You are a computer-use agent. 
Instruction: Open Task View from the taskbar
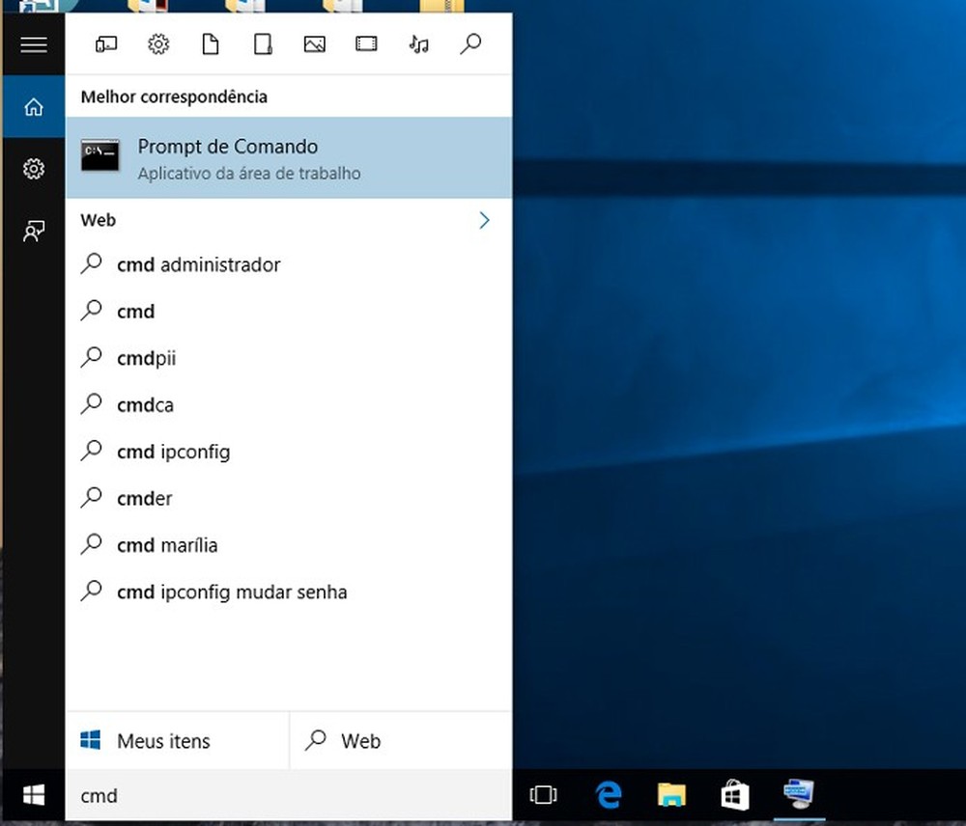tap(543, 795)
